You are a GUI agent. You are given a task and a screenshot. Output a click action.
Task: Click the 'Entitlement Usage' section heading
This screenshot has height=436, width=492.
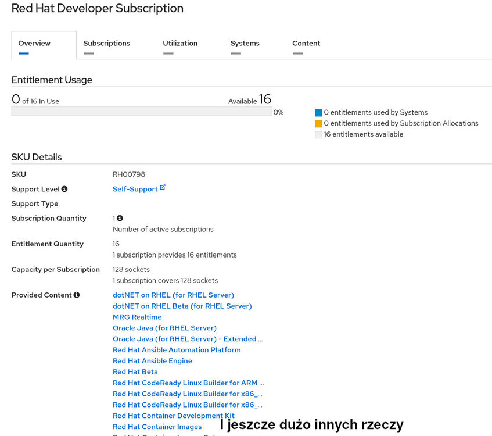(52, 80)
